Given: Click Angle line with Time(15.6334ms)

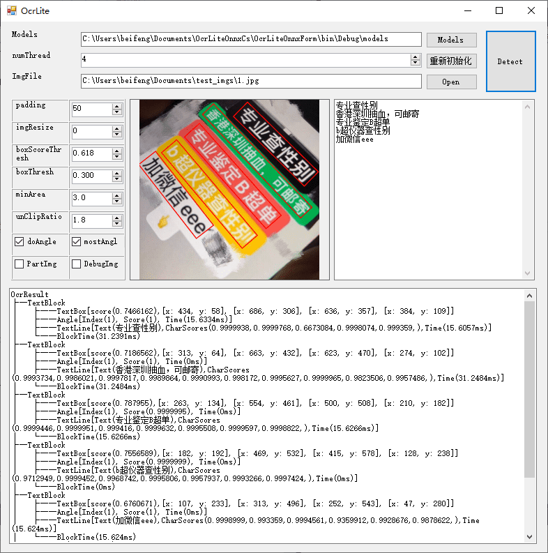Looking at the screenshot, I should coord(144,319).
